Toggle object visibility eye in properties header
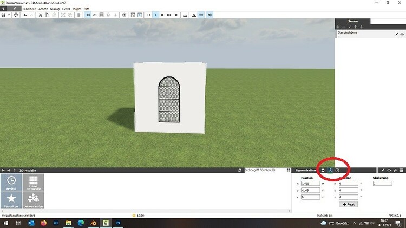Image resolution: width=406 pixels, height=228 pixels. point(389,170)
